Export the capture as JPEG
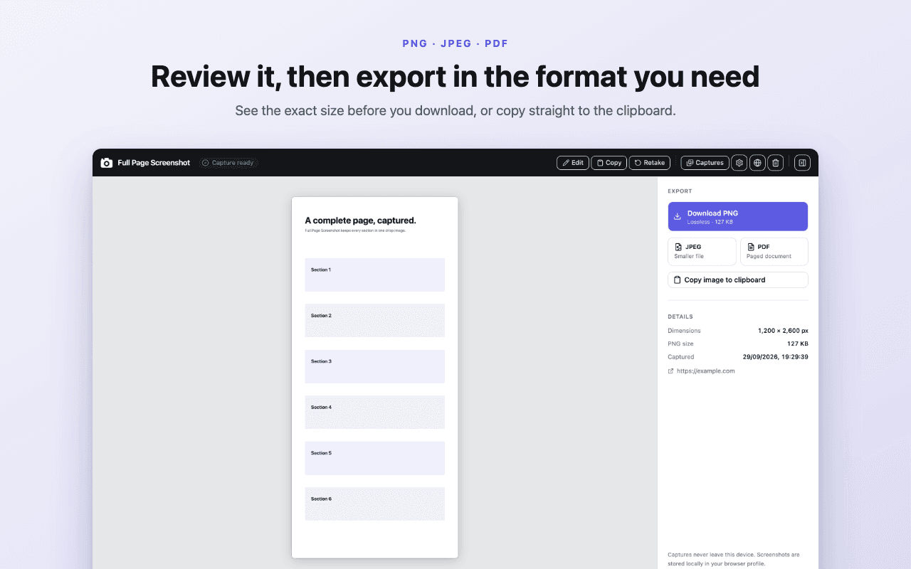Image resolution: width=911 pixels, height=569 pixels. [702, 251]
